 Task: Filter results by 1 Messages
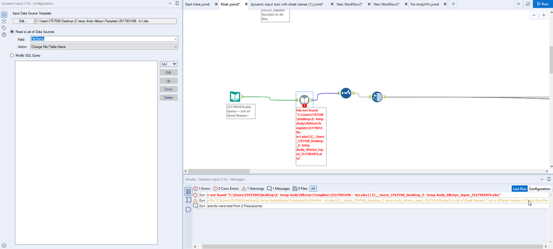(278, 189)
